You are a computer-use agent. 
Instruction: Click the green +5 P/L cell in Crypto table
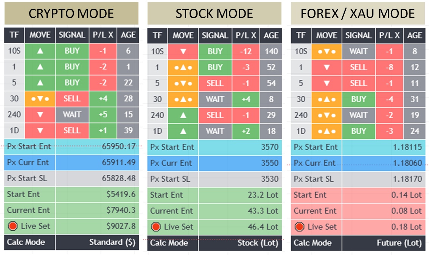(x=103, y=115)
